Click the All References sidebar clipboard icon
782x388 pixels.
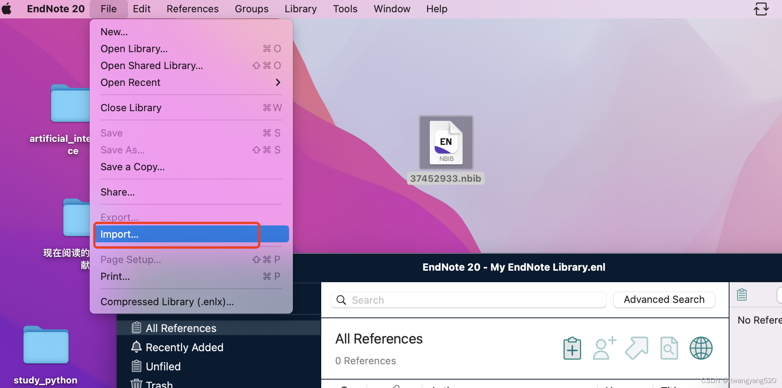(136, 327)
